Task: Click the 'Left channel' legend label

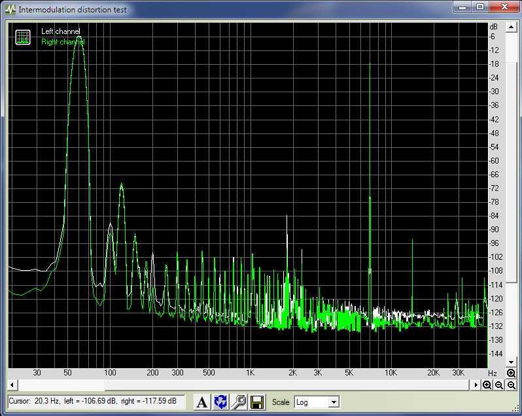Action: pyautogui.click(x=61, y=31)
